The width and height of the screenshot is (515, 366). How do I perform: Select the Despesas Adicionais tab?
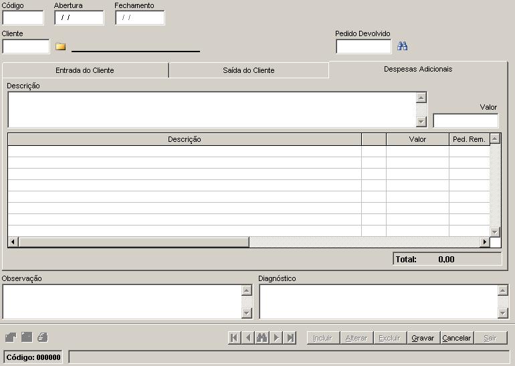(x=418, y=69)
